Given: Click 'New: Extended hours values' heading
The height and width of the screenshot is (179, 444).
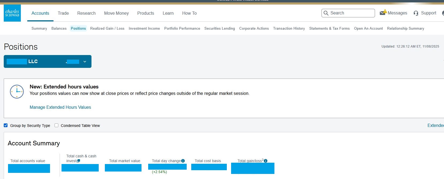Looking at the screenshot, I should tap(64, 87).
